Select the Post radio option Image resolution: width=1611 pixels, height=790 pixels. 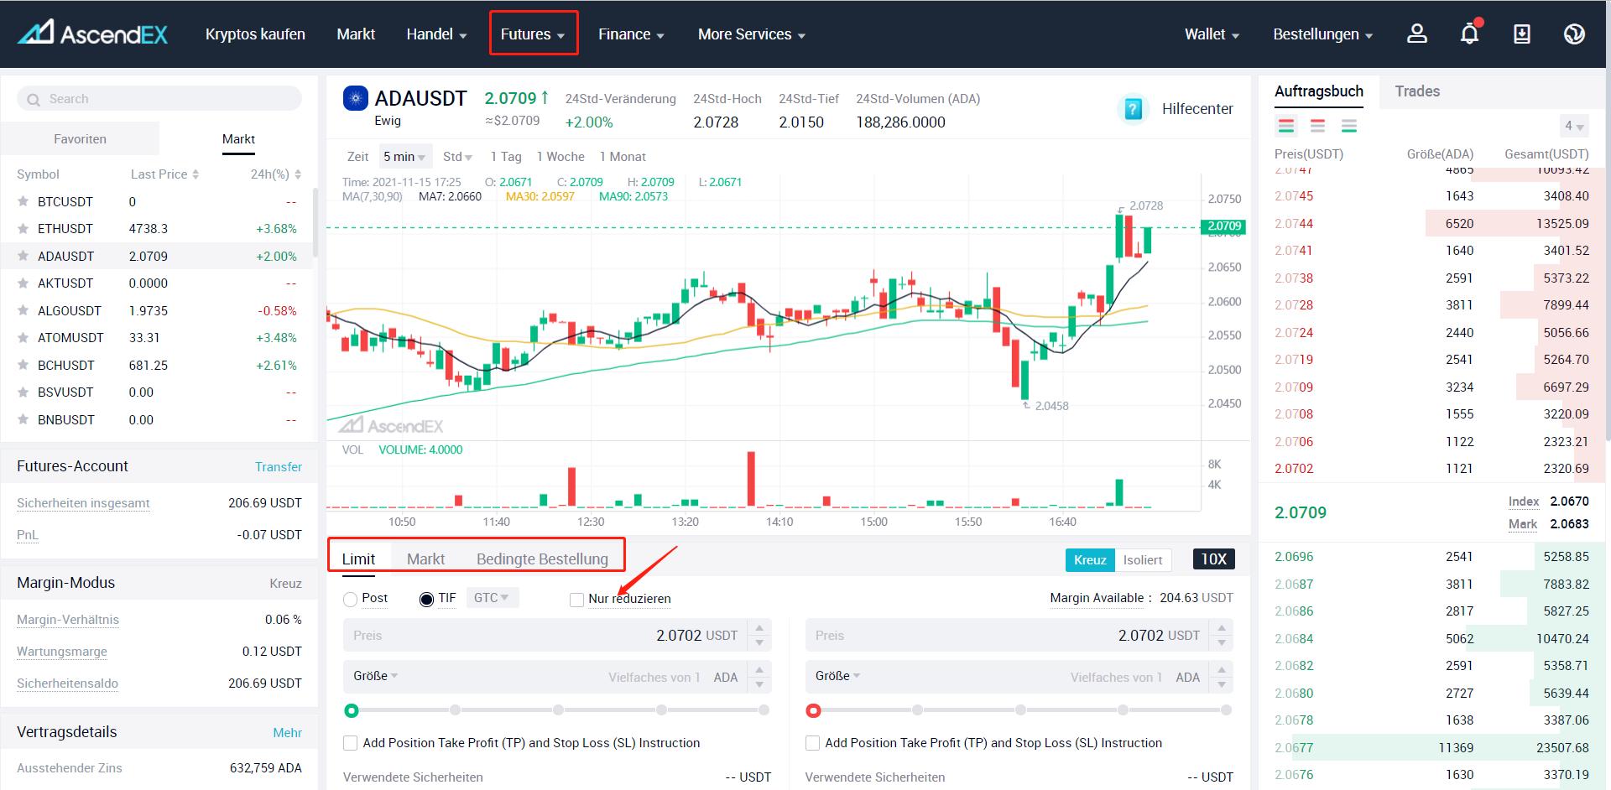[x=351, y=599]
